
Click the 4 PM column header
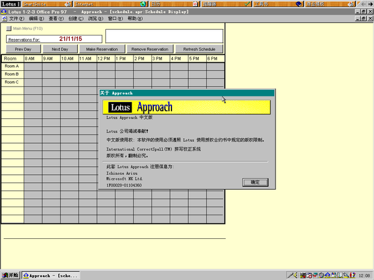tap(179, 58)
